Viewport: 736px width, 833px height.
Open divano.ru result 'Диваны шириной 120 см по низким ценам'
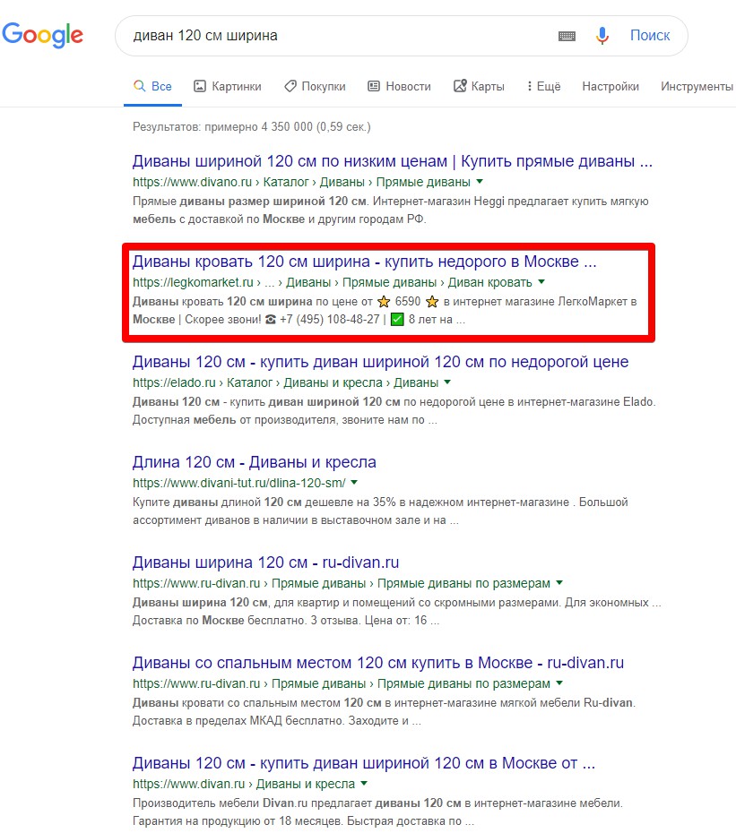pos(393,161)
